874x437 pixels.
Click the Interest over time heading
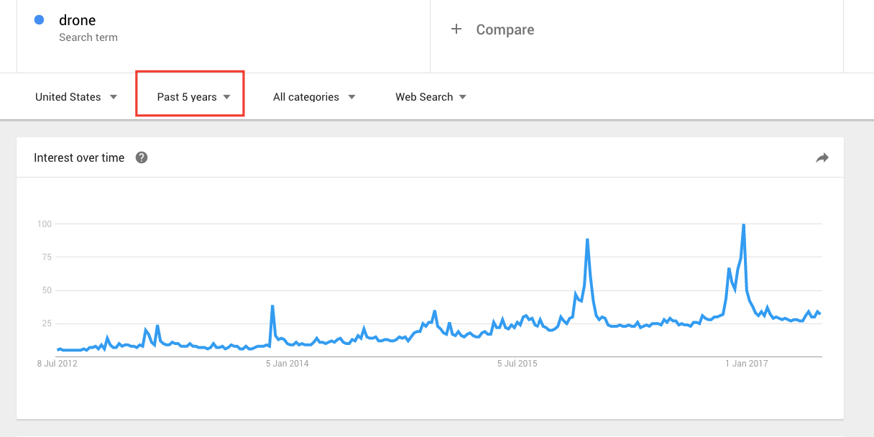(x=79, y=158)
